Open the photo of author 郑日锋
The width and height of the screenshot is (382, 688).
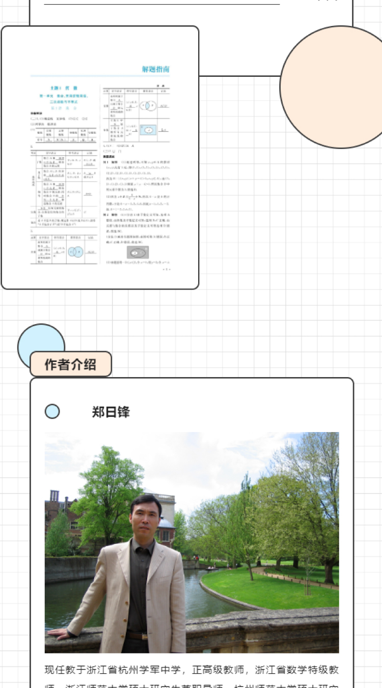(x=192, y=542)
